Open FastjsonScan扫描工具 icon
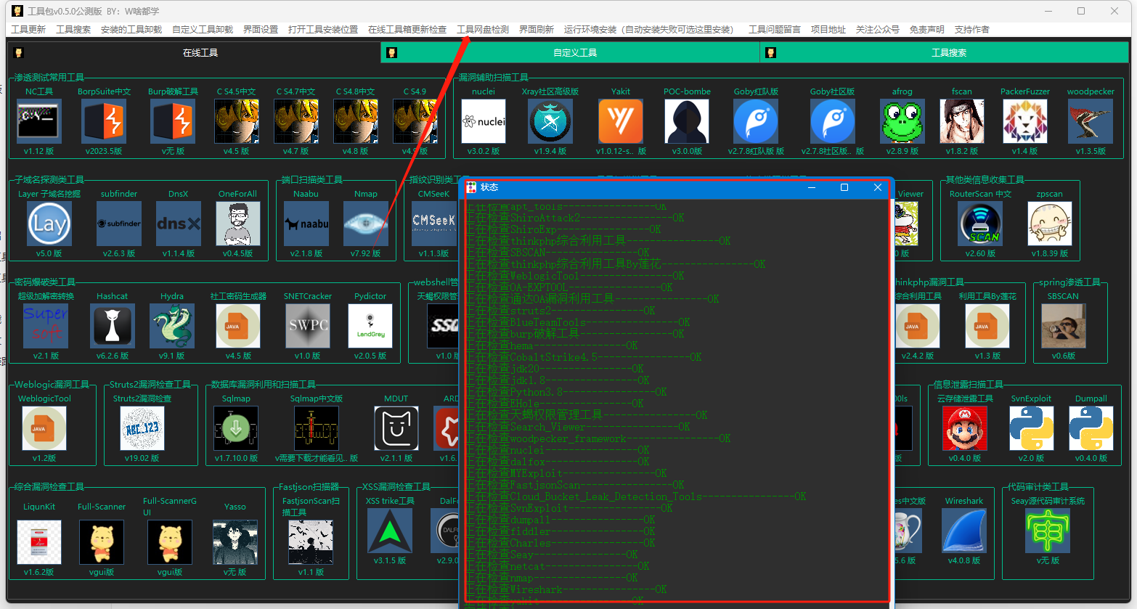 click(x=311, y=542)
